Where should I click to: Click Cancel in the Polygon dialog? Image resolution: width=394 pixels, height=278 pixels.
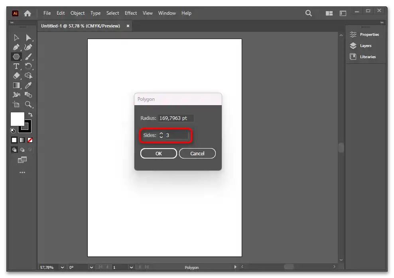[x=197, y=154]
